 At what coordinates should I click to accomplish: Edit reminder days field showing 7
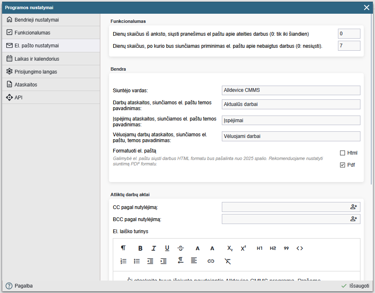[x=349, y=46]
